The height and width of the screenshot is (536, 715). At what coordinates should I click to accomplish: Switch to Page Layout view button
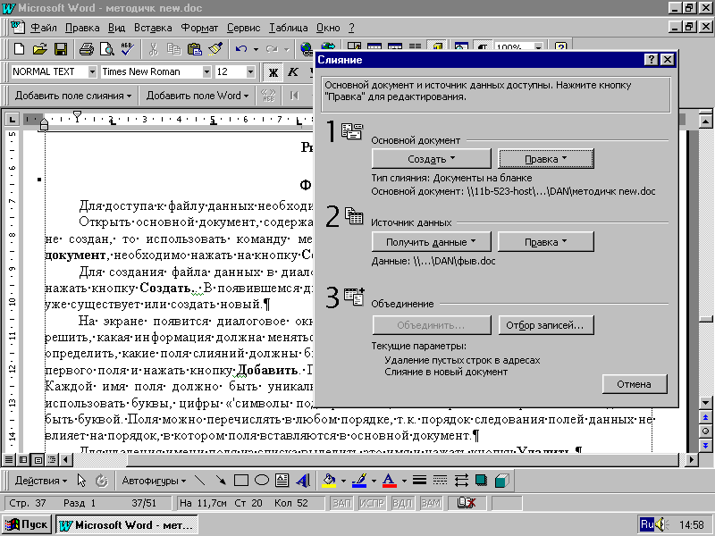[38, 460]
